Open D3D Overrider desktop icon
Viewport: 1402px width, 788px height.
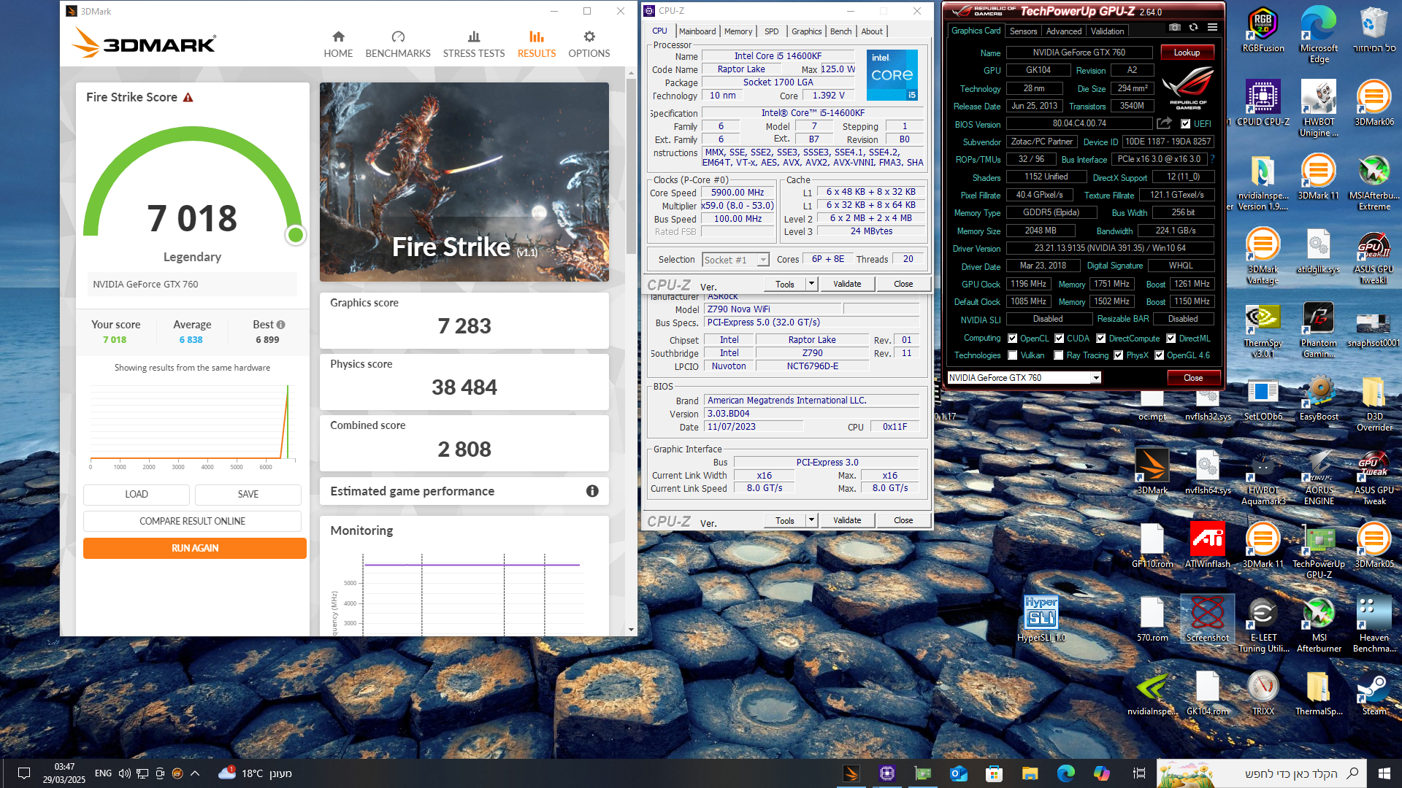(x=1374, y=403)
